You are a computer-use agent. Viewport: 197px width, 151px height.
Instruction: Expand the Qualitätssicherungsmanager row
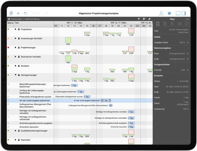pyautogui.click(x=15, y=131)
